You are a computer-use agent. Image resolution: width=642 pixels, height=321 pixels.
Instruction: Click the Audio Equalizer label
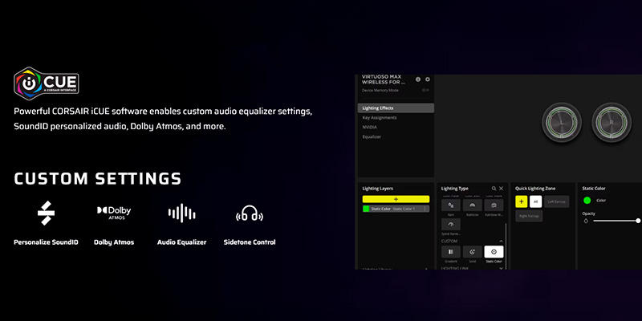tap(182, 242)
